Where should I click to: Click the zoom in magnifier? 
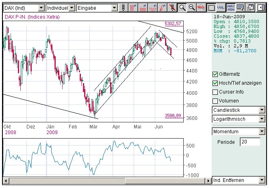[x=182, y=8]
